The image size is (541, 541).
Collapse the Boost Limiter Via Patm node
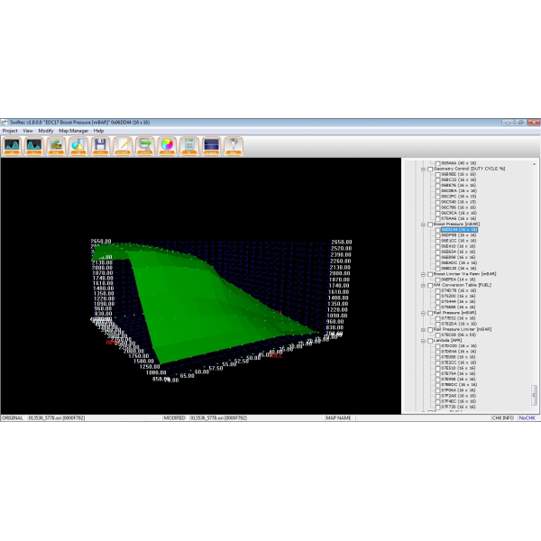[424, 274]
